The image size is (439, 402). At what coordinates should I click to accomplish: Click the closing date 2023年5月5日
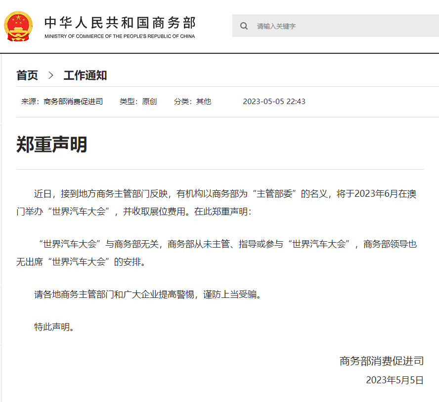click(395, 380)
